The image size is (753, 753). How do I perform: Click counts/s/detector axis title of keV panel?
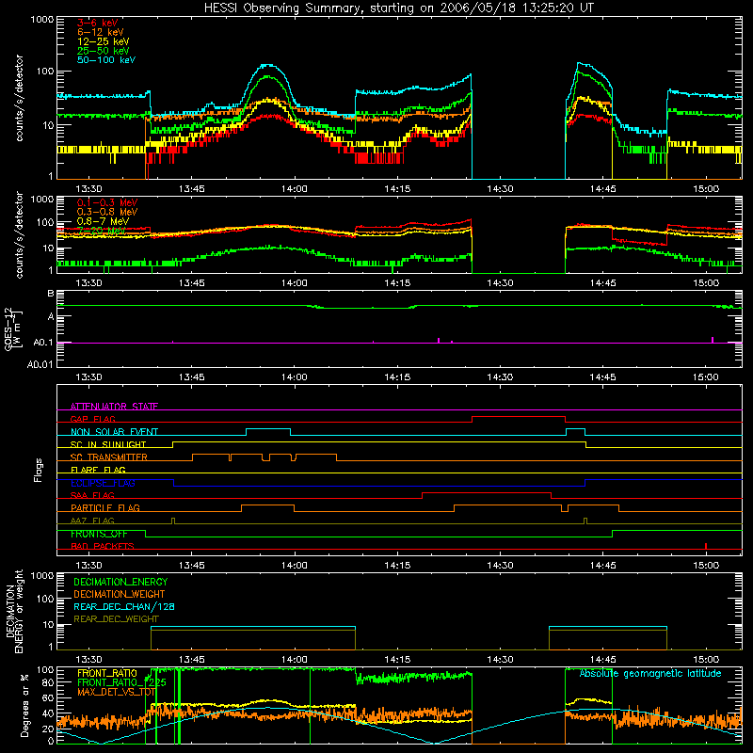coord(20,98)
